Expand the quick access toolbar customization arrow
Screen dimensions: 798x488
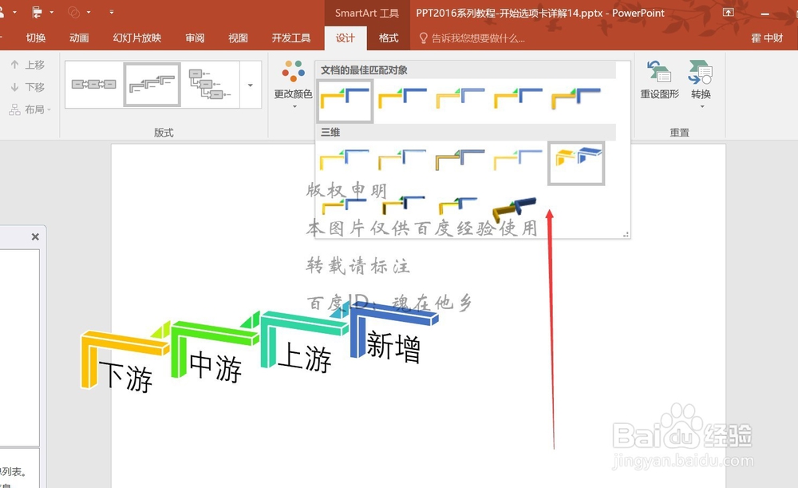coord(112,12)
